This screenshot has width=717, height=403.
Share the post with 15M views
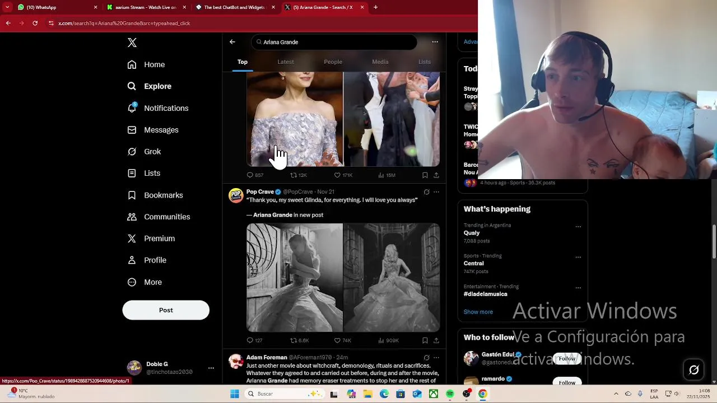click(436, 175)
